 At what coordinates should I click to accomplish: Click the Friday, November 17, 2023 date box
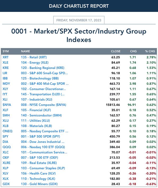coord(79,20)
